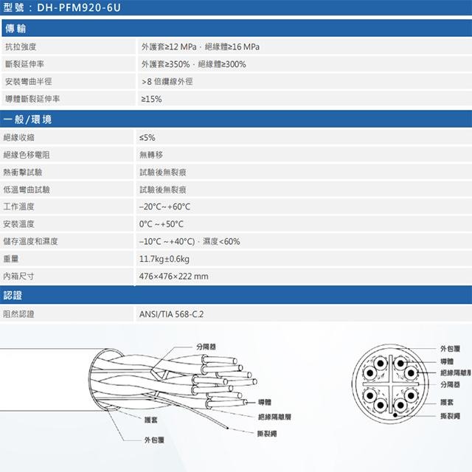Click the ≤5% value
Viewport: 472px width, 472px height.
click(x=147, y=138)
